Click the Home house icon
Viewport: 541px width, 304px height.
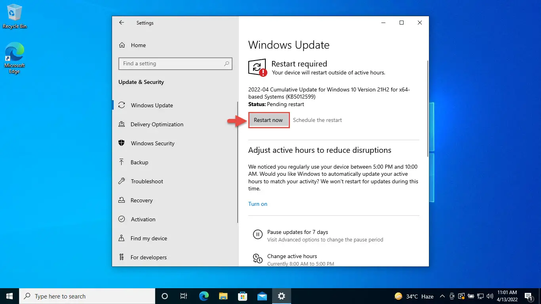(122, 45)
